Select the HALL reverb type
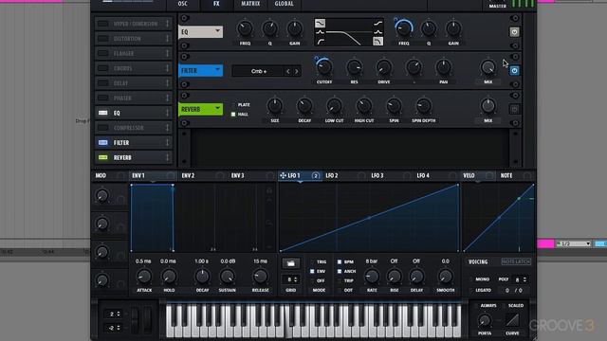 click(233, 114)
